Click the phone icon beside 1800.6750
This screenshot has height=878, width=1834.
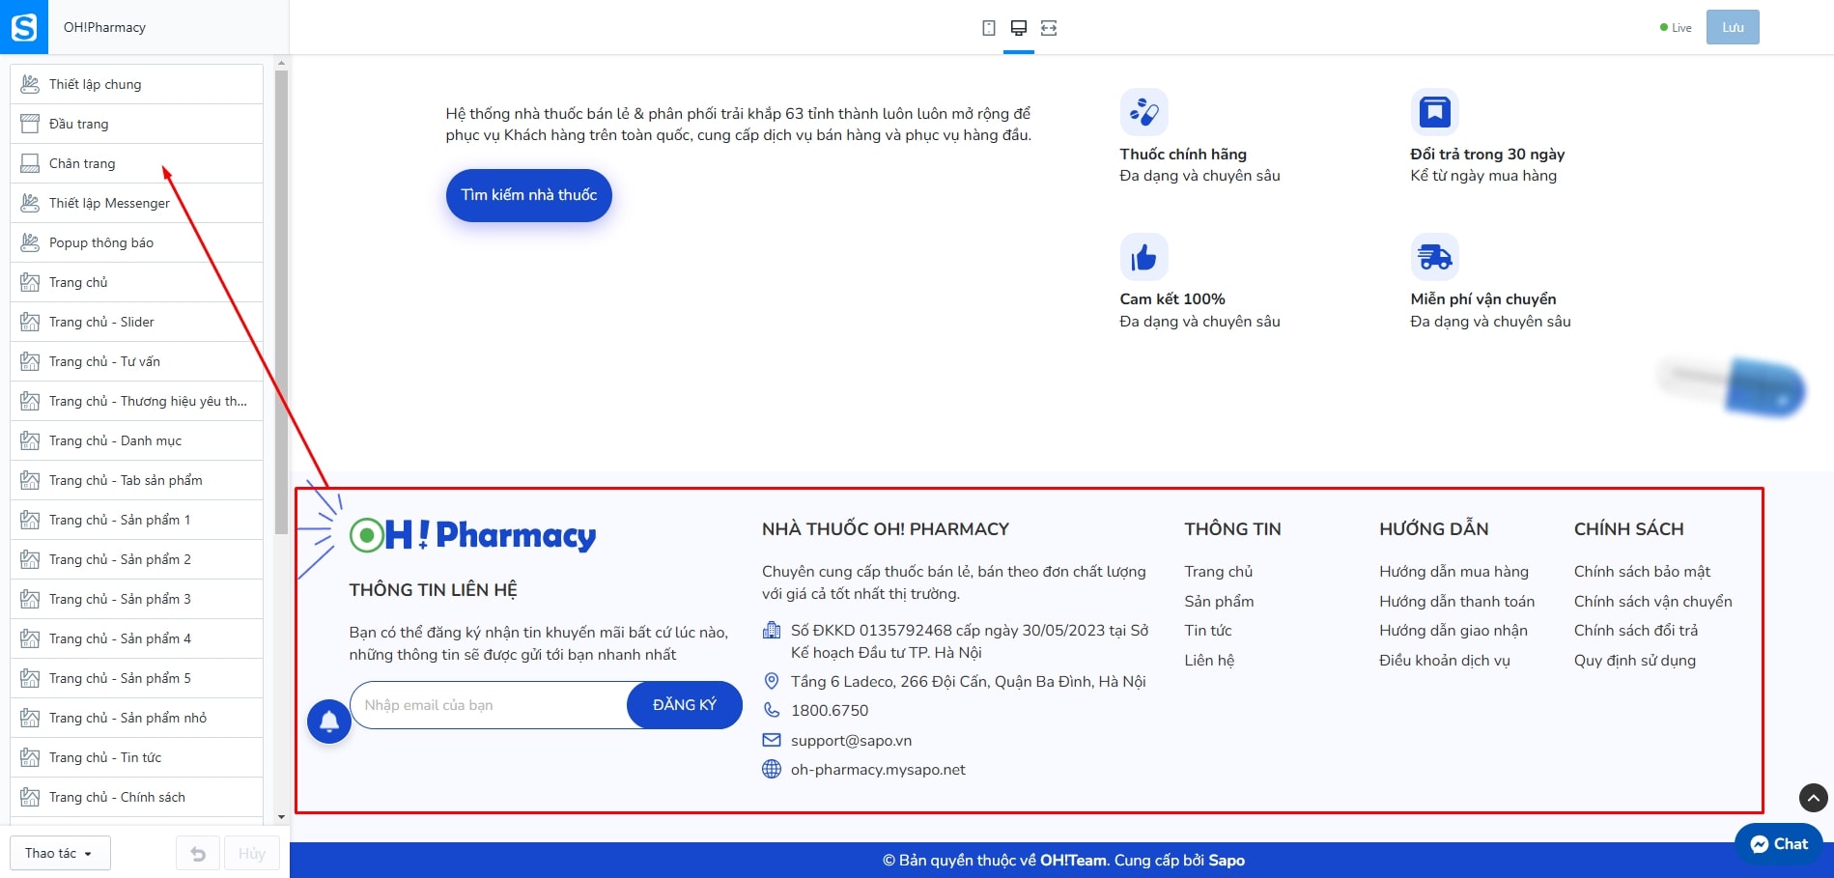click(772, 710)
